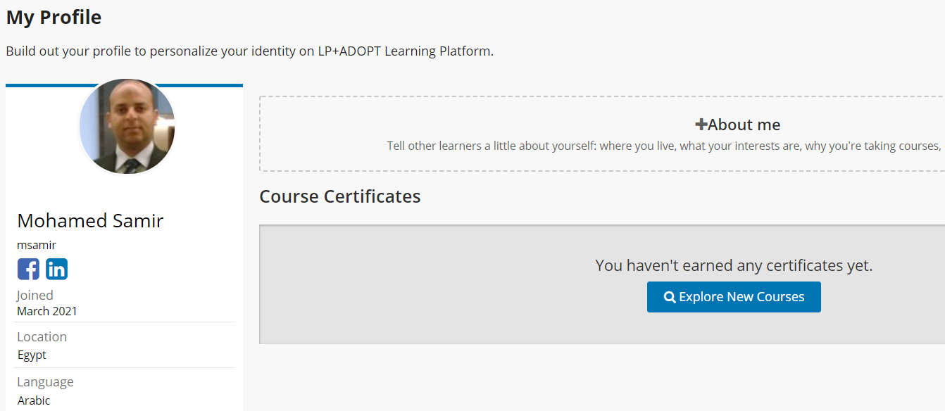Click the username msamir
This screenshot has width=945, height=411.
pyautogui.click(x=37, y=245)
